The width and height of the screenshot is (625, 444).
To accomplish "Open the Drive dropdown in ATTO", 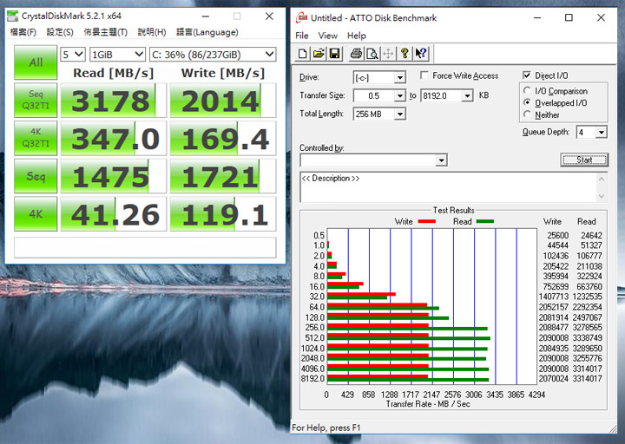I will 399,78.
